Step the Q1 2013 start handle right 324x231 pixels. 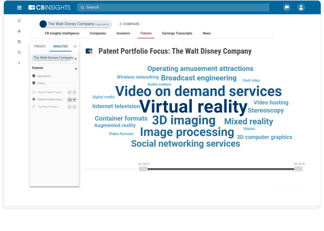tap(145, 169)
